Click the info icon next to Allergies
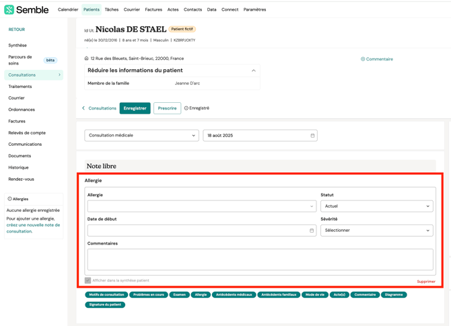451x326 pixels. pos(9,199)
